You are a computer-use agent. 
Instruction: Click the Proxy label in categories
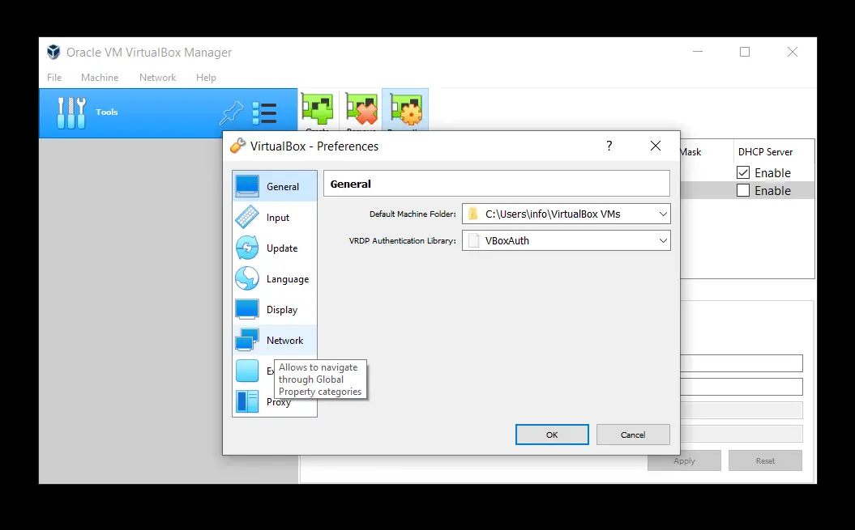[278, 402]
